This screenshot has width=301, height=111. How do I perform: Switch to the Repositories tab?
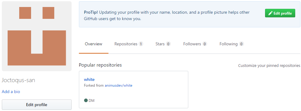(x=129, y=44)
